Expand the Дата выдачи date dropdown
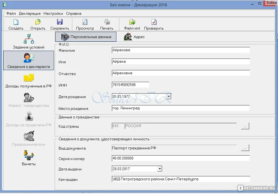Screen dimensions: 278x194 click(160, 169)
